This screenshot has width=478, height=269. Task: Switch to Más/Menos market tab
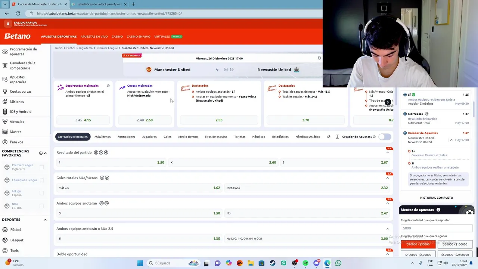point(102,137)
